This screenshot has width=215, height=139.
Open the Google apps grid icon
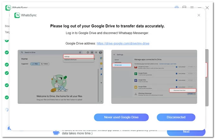pyautogui.click(x=96, y=52)
